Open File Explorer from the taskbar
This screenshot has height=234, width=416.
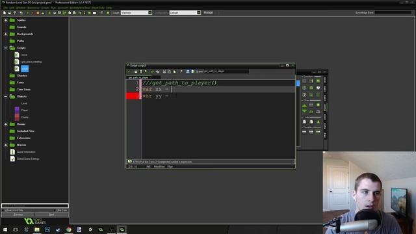coord(37,229)
